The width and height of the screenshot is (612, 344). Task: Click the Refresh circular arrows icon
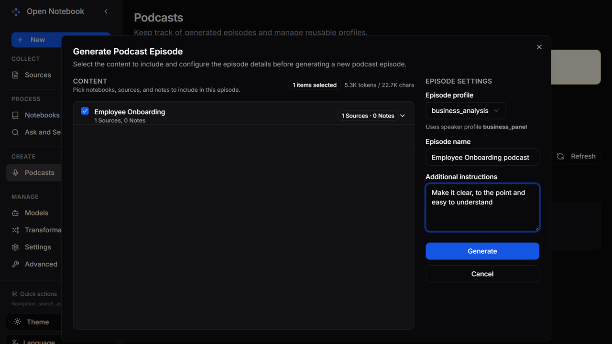click(560, 156)
